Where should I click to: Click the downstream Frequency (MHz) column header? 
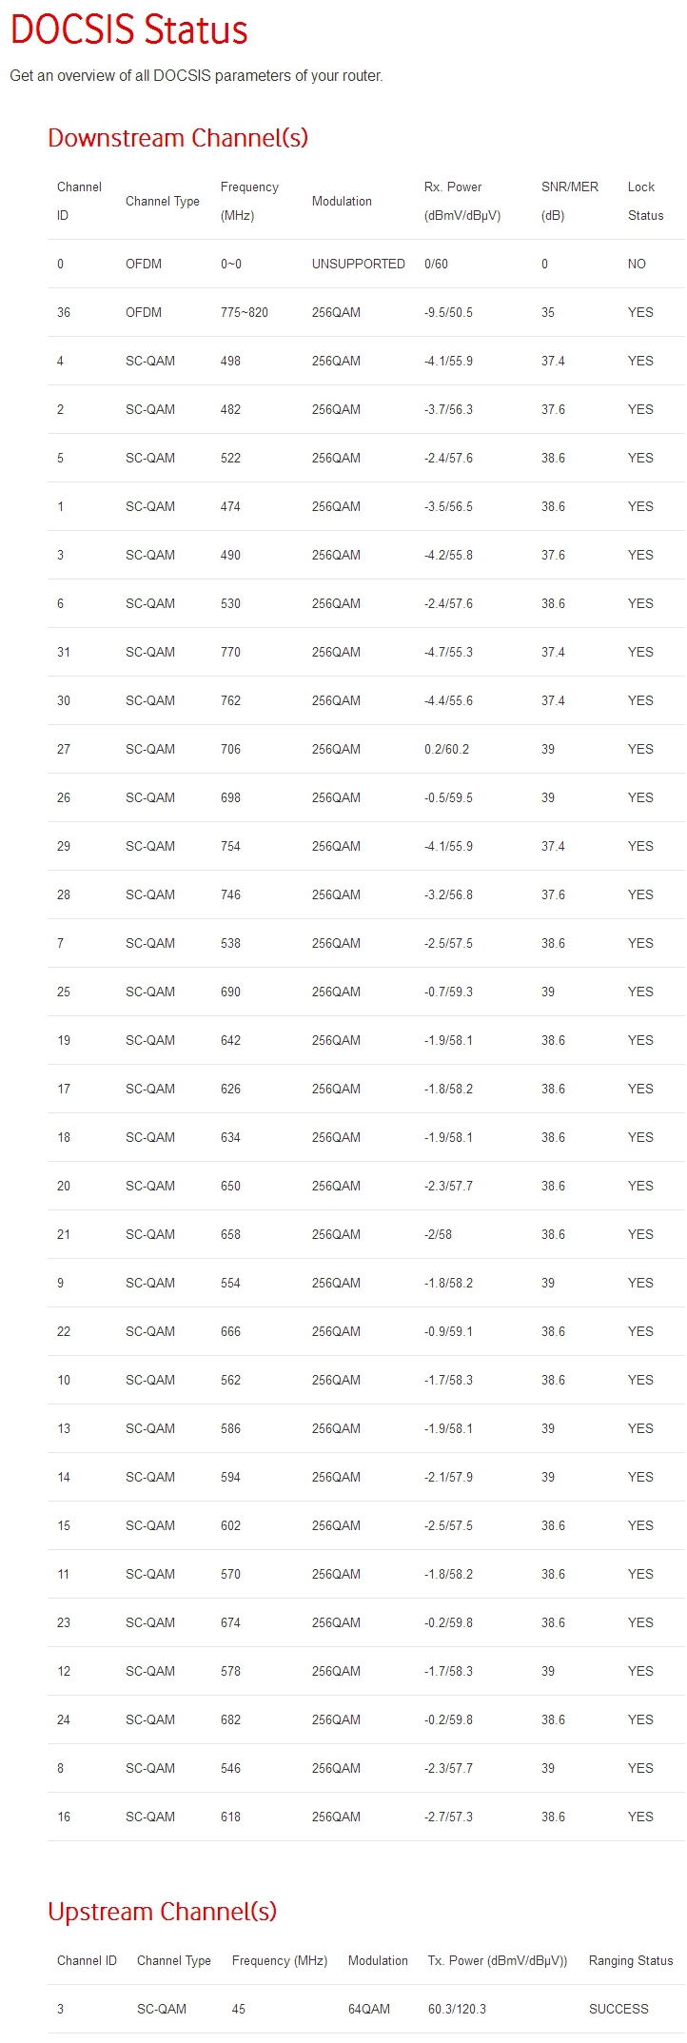(x=249, y=201)
